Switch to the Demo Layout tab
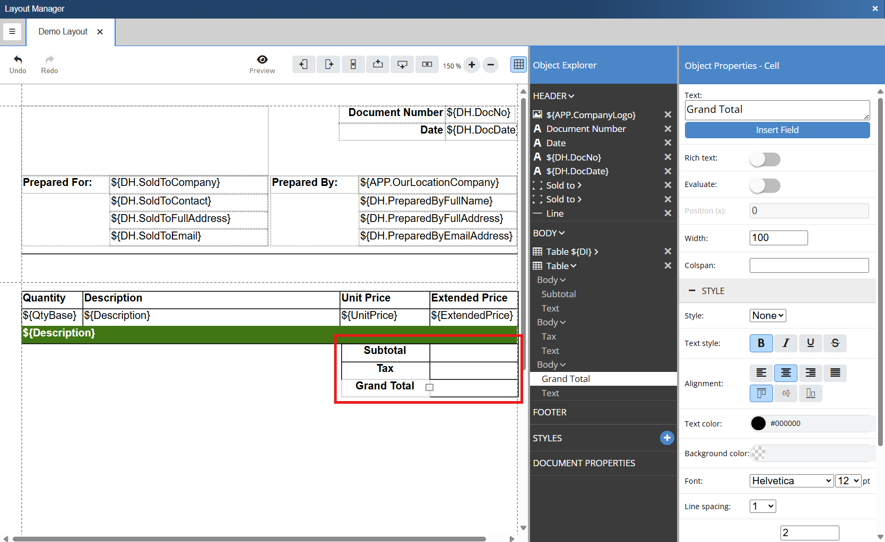The height and width of the screenshot is (542, 885). pos(63,32)
